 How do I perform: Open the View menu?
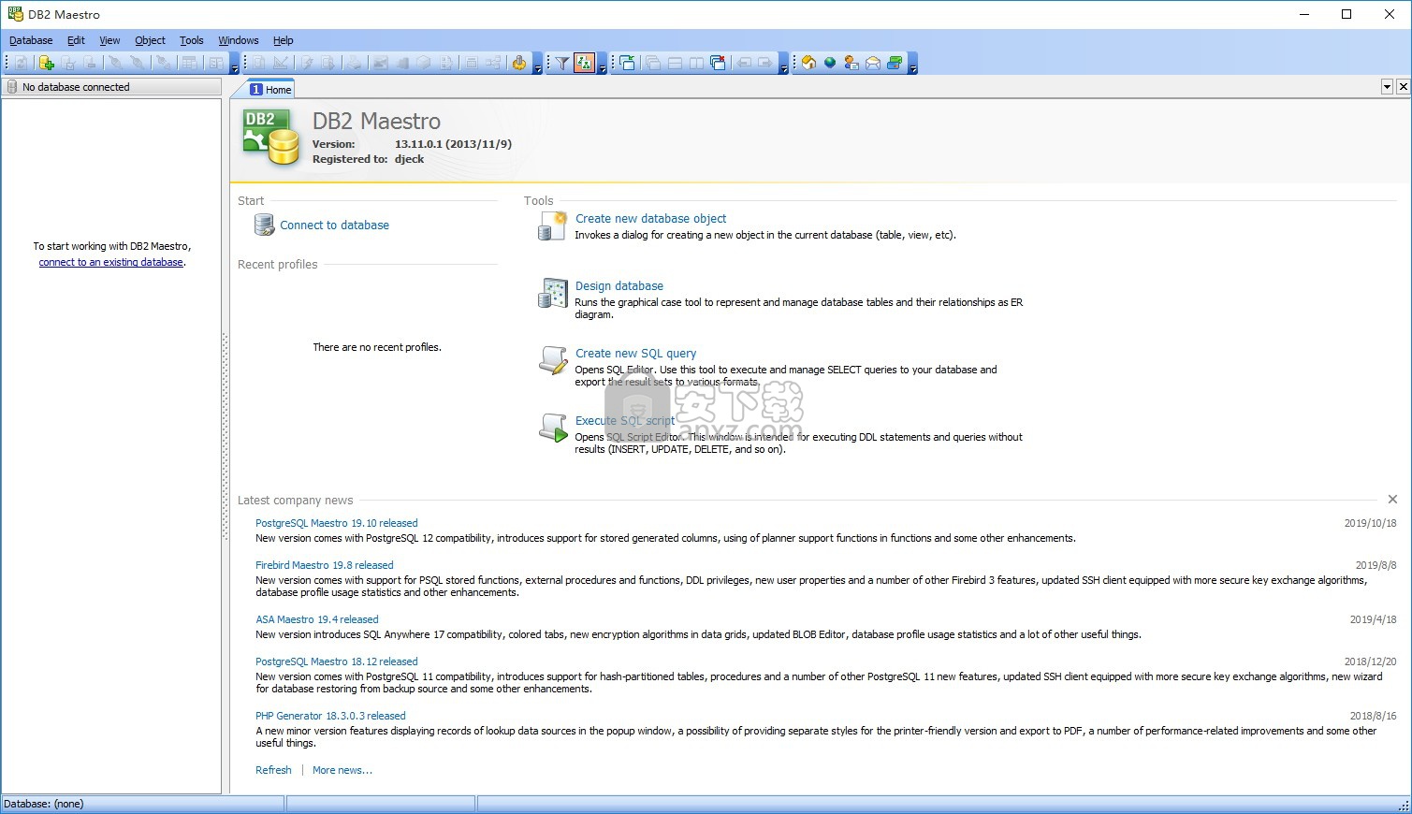tap(109, 40)
